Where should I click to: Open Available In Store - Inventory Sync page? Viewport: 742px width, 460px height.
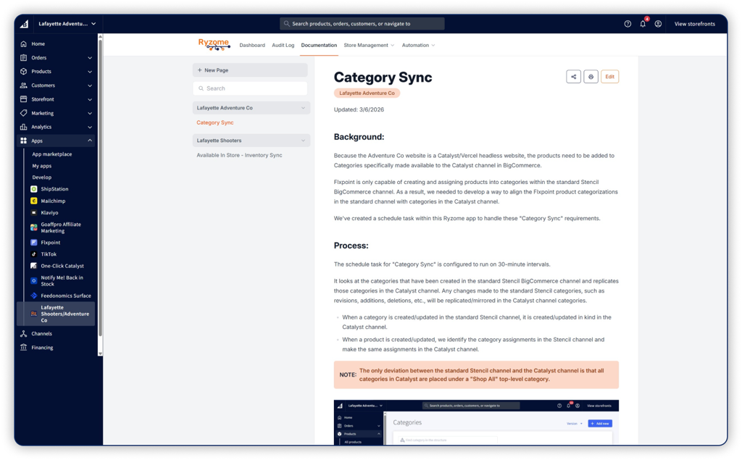point(239,155)
